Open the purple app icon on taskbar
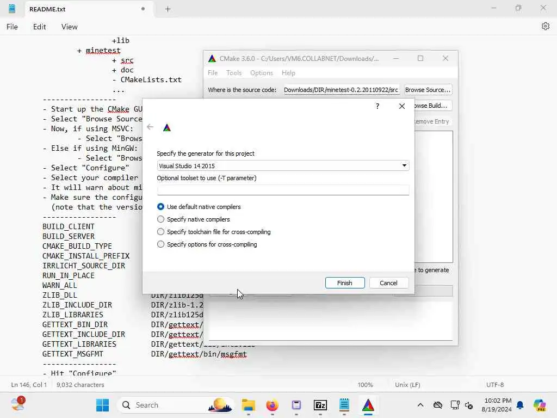 point(296,405)
